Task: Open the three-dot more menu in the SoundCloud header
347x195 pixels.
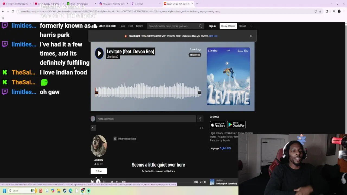Action: (252, 26)
